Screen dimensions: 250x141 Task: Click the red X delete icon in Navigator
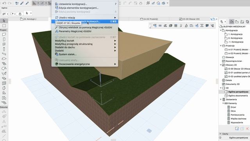coord(247,128)
